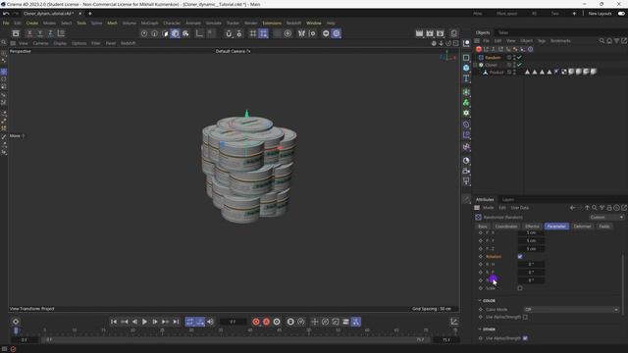The image size is (628, 353).
Task: Play the animation forward
Action: coord(144,322)
